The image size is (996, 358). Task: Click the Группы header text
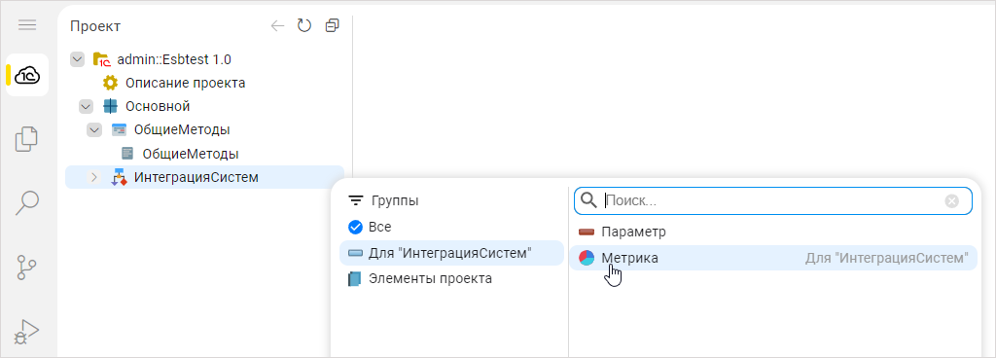tap(395, 201)
